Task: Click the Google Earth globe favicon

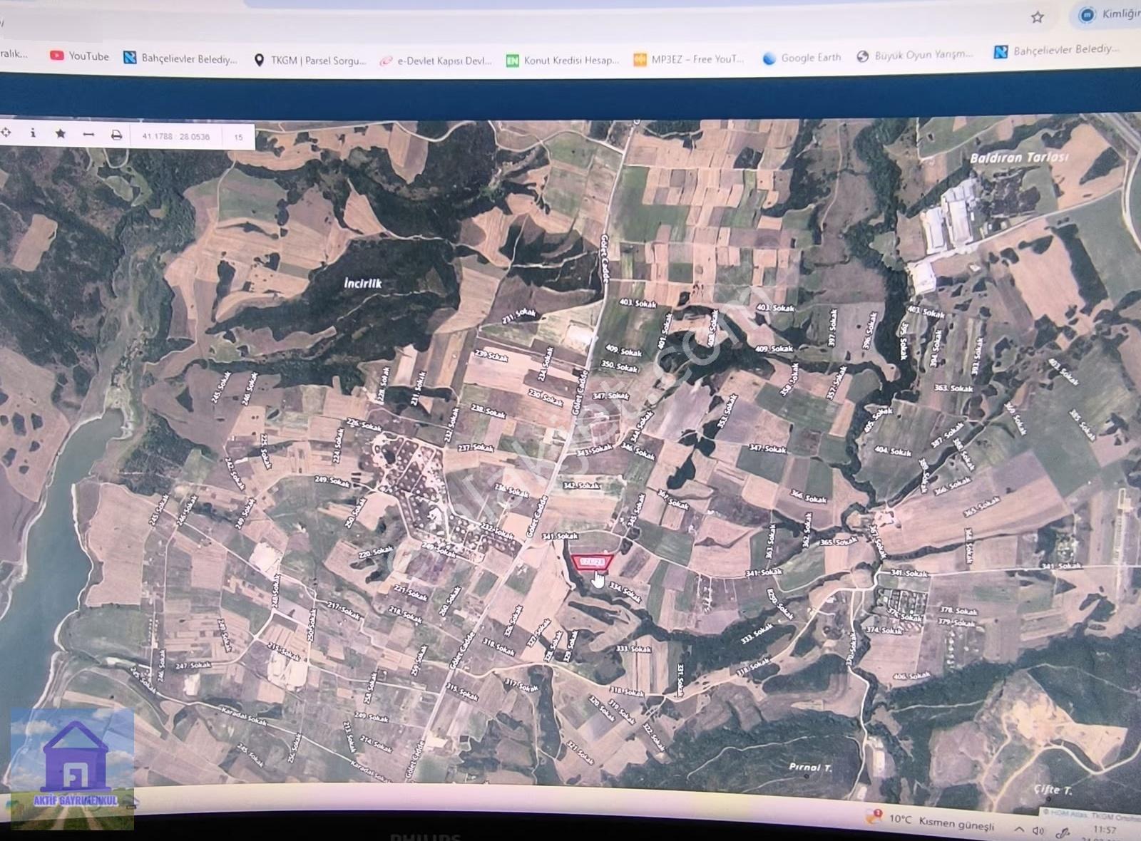Action: click(769, 58)
